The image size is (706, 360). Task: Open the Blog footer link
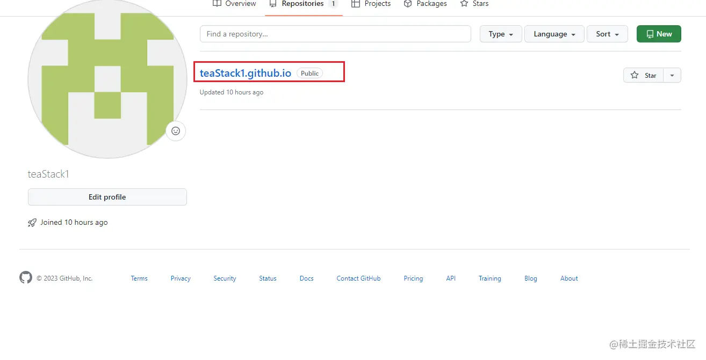(531, 278)
